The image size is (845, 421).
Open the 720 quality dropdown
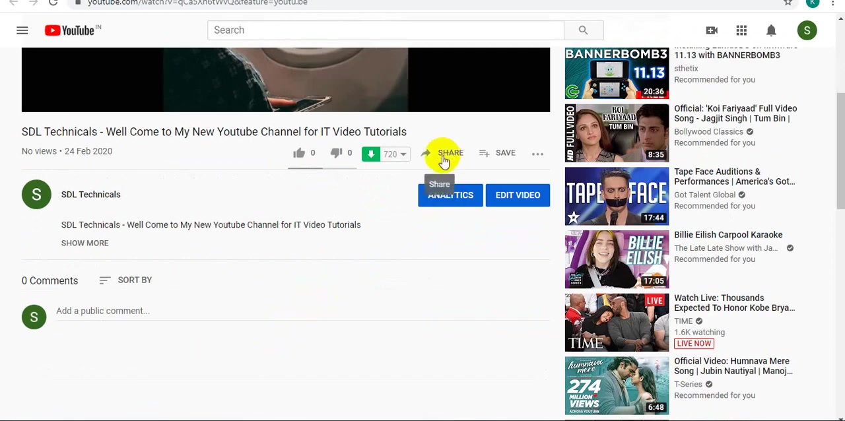[395, 154]
